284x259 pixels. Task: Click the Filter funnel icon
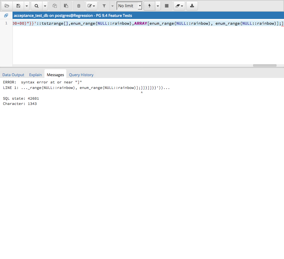[104, 6]
